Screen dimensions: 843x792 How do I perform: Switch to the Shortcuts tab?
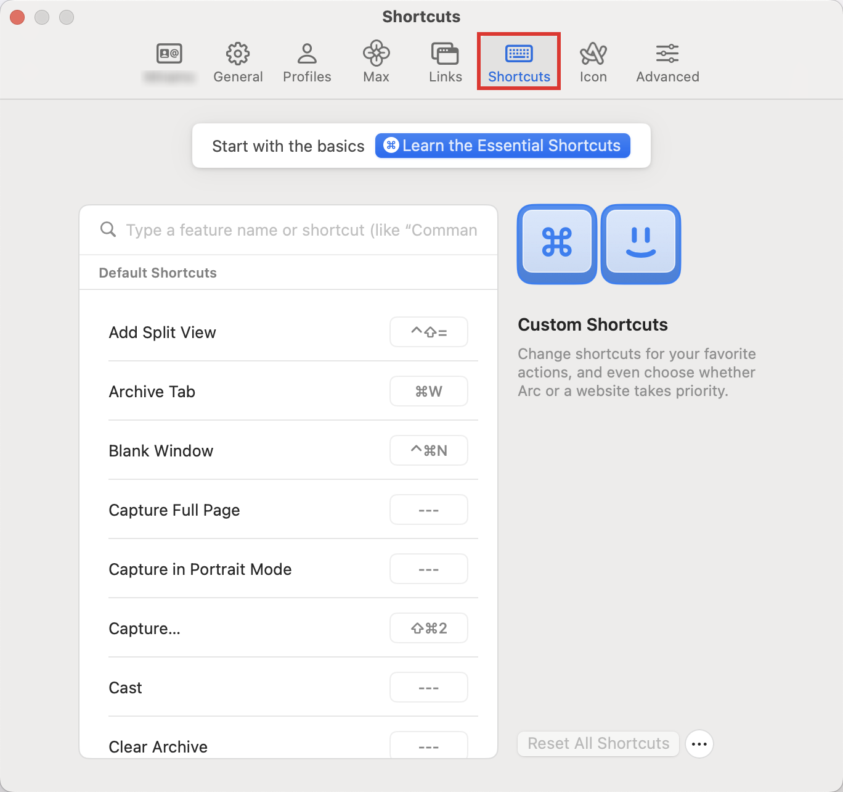point(519,62)
